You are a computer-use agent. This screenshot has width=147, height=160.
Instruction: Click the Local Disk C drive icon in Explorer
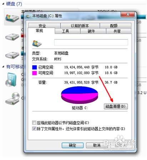click(12, 18)
